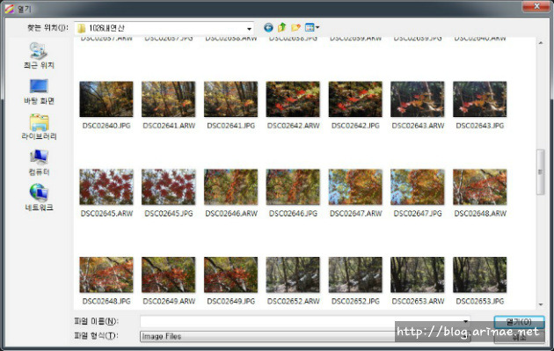Click the scrollbar down arrow
This screenshot has height=351, width=554.
(x=541, y=304)
